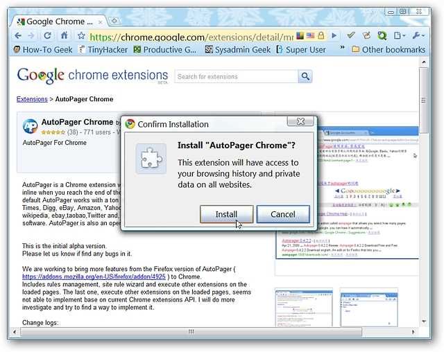Image resolution: width=444 pixels, height=352 pixels.
Task: Go to the Home page icon
Action: pyautogui.click(x=65, y=35)
